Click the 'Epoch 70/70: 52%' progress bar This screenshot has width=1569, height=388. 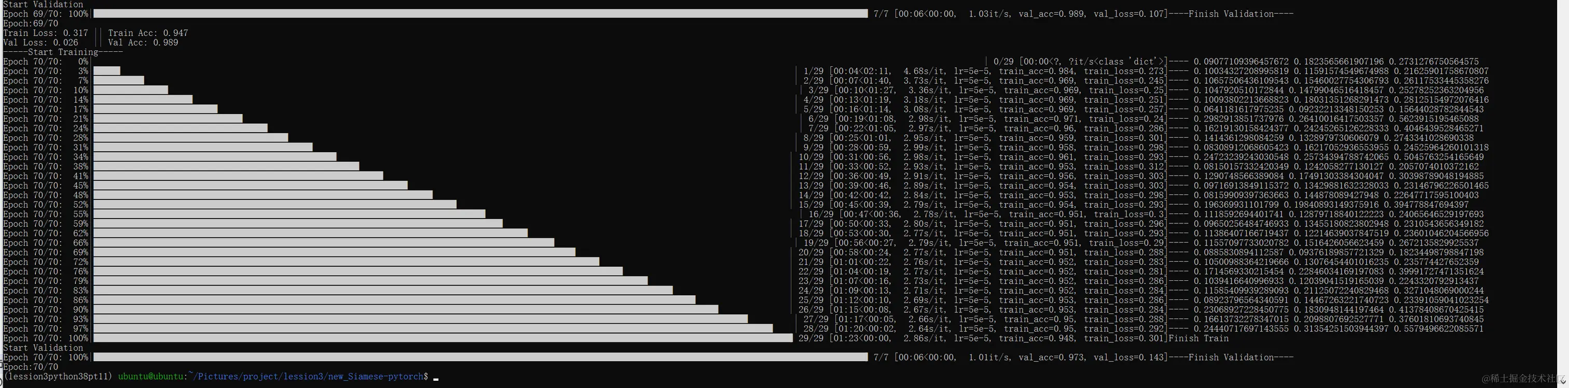pos(274,204)
